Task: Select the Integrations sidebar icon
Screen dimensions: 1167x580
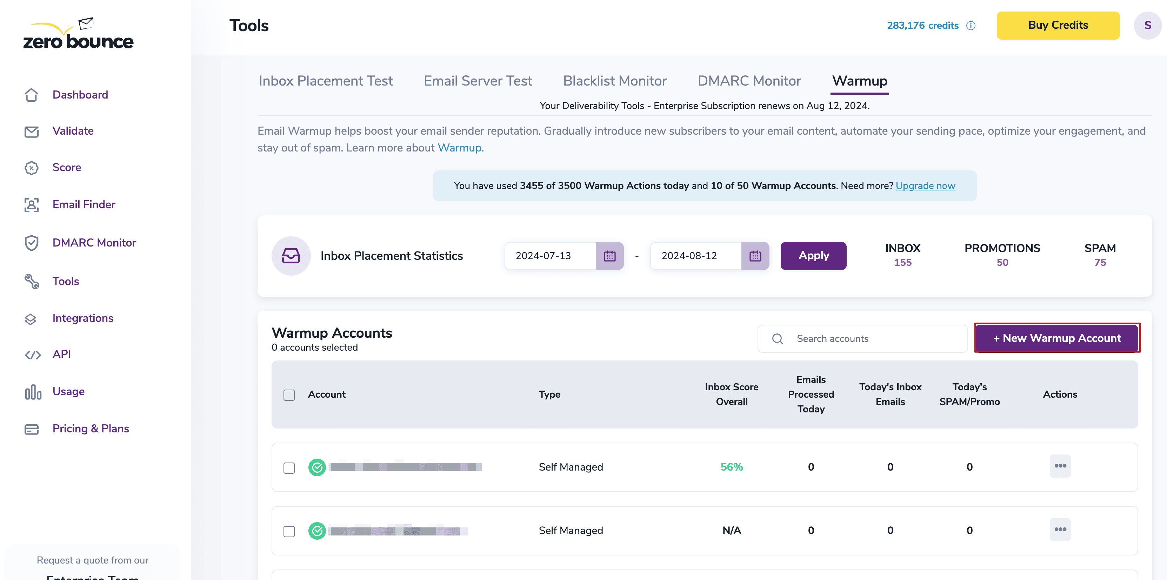Action: tap(31, 319)
